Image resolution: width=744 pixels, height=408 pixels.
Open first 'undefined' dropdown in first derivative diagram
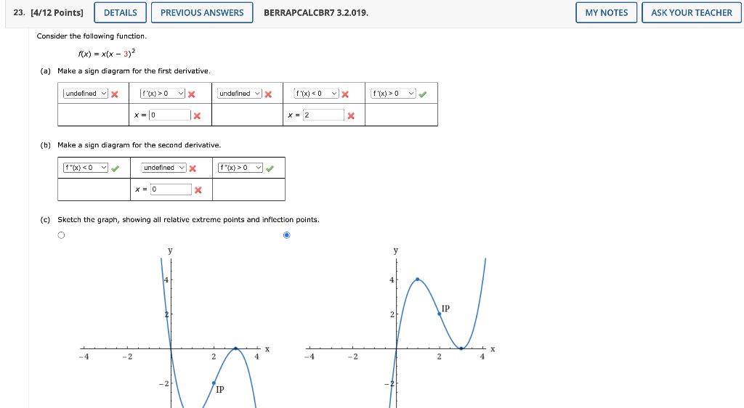point(86,94)
